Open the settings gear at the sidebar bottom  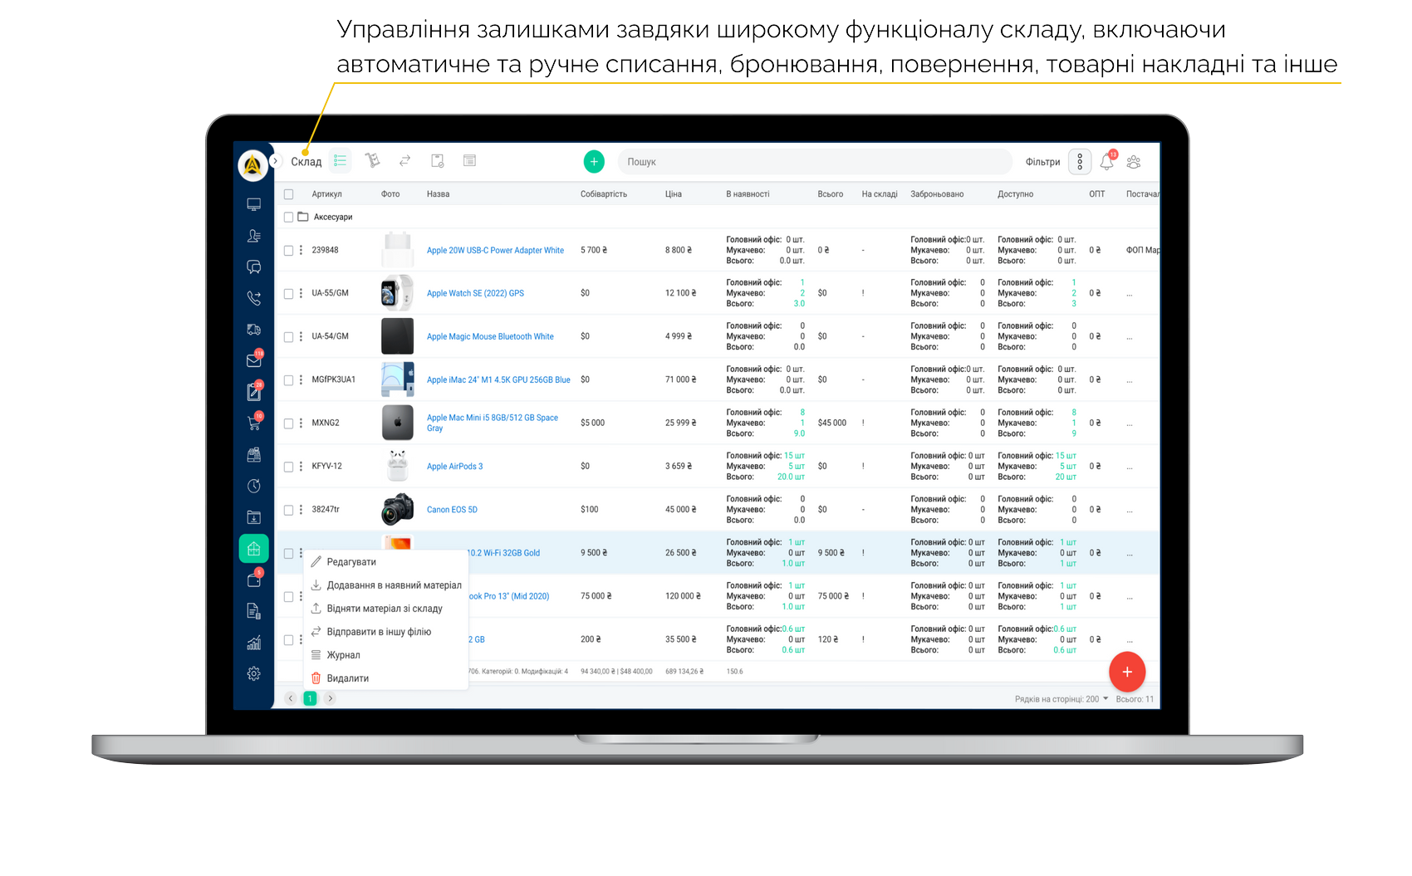click(254, 673)
